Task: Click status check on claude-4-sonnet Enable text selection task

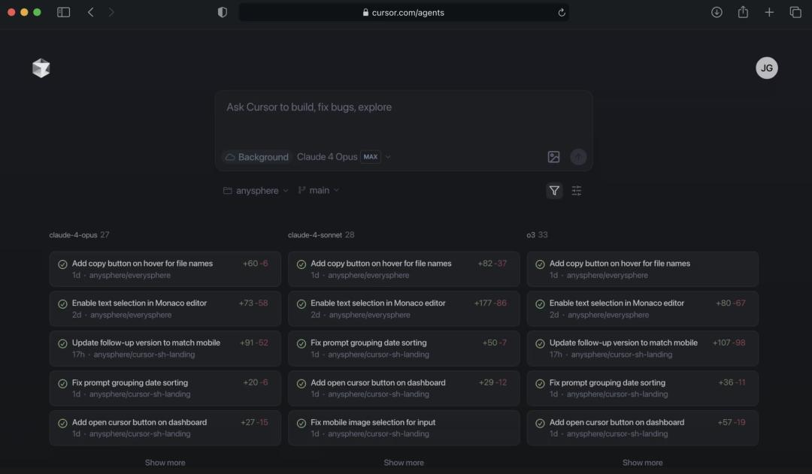Action: pos(301,304)
